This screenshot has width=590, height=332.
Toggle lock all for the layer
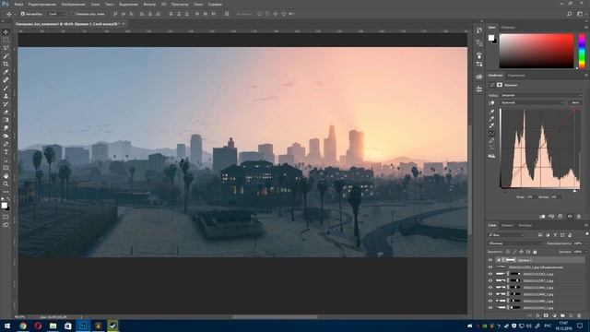click(x=535, y=252)
